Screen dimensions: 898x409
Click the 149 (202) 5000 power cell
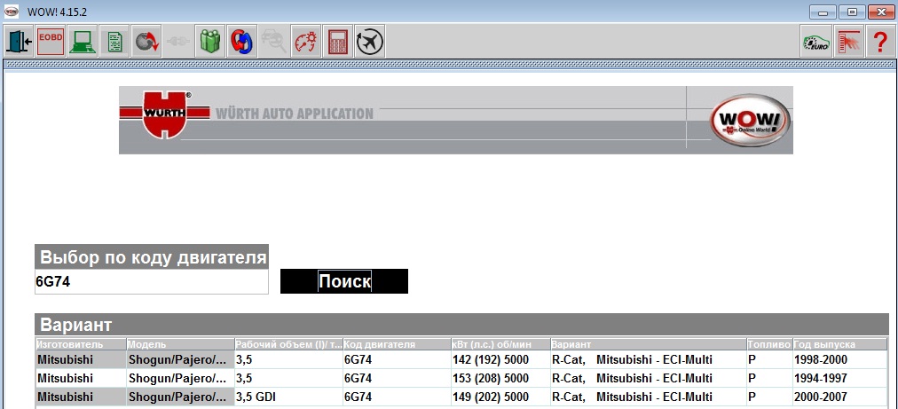tap(500, 397)
